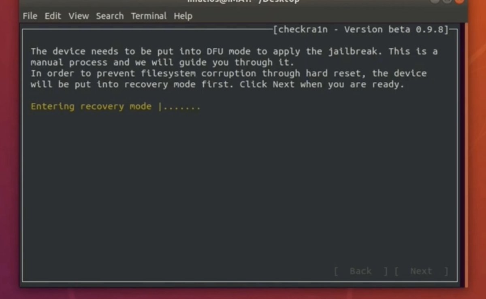Click the dimmed Back button

(x=361, y=271)
